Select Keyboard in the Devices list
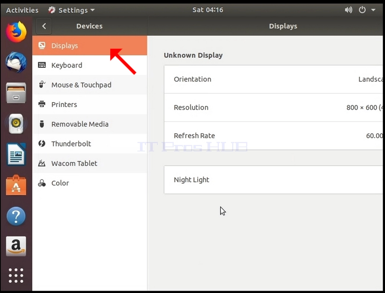 tap(90, 65)
